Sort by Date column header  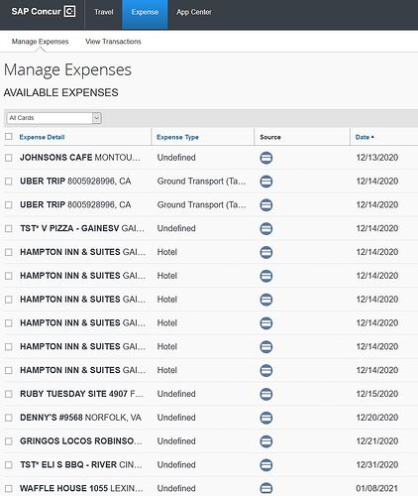tap(365, 137)
